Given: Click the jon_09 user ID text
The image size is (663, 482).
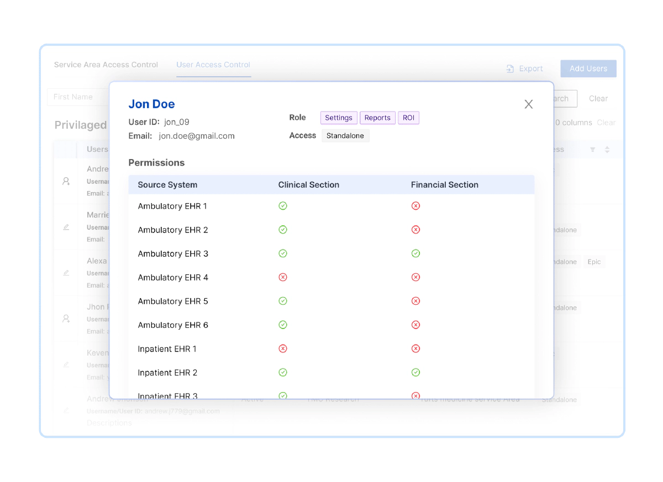Looking at the screenshot, I should coord(177,122).
